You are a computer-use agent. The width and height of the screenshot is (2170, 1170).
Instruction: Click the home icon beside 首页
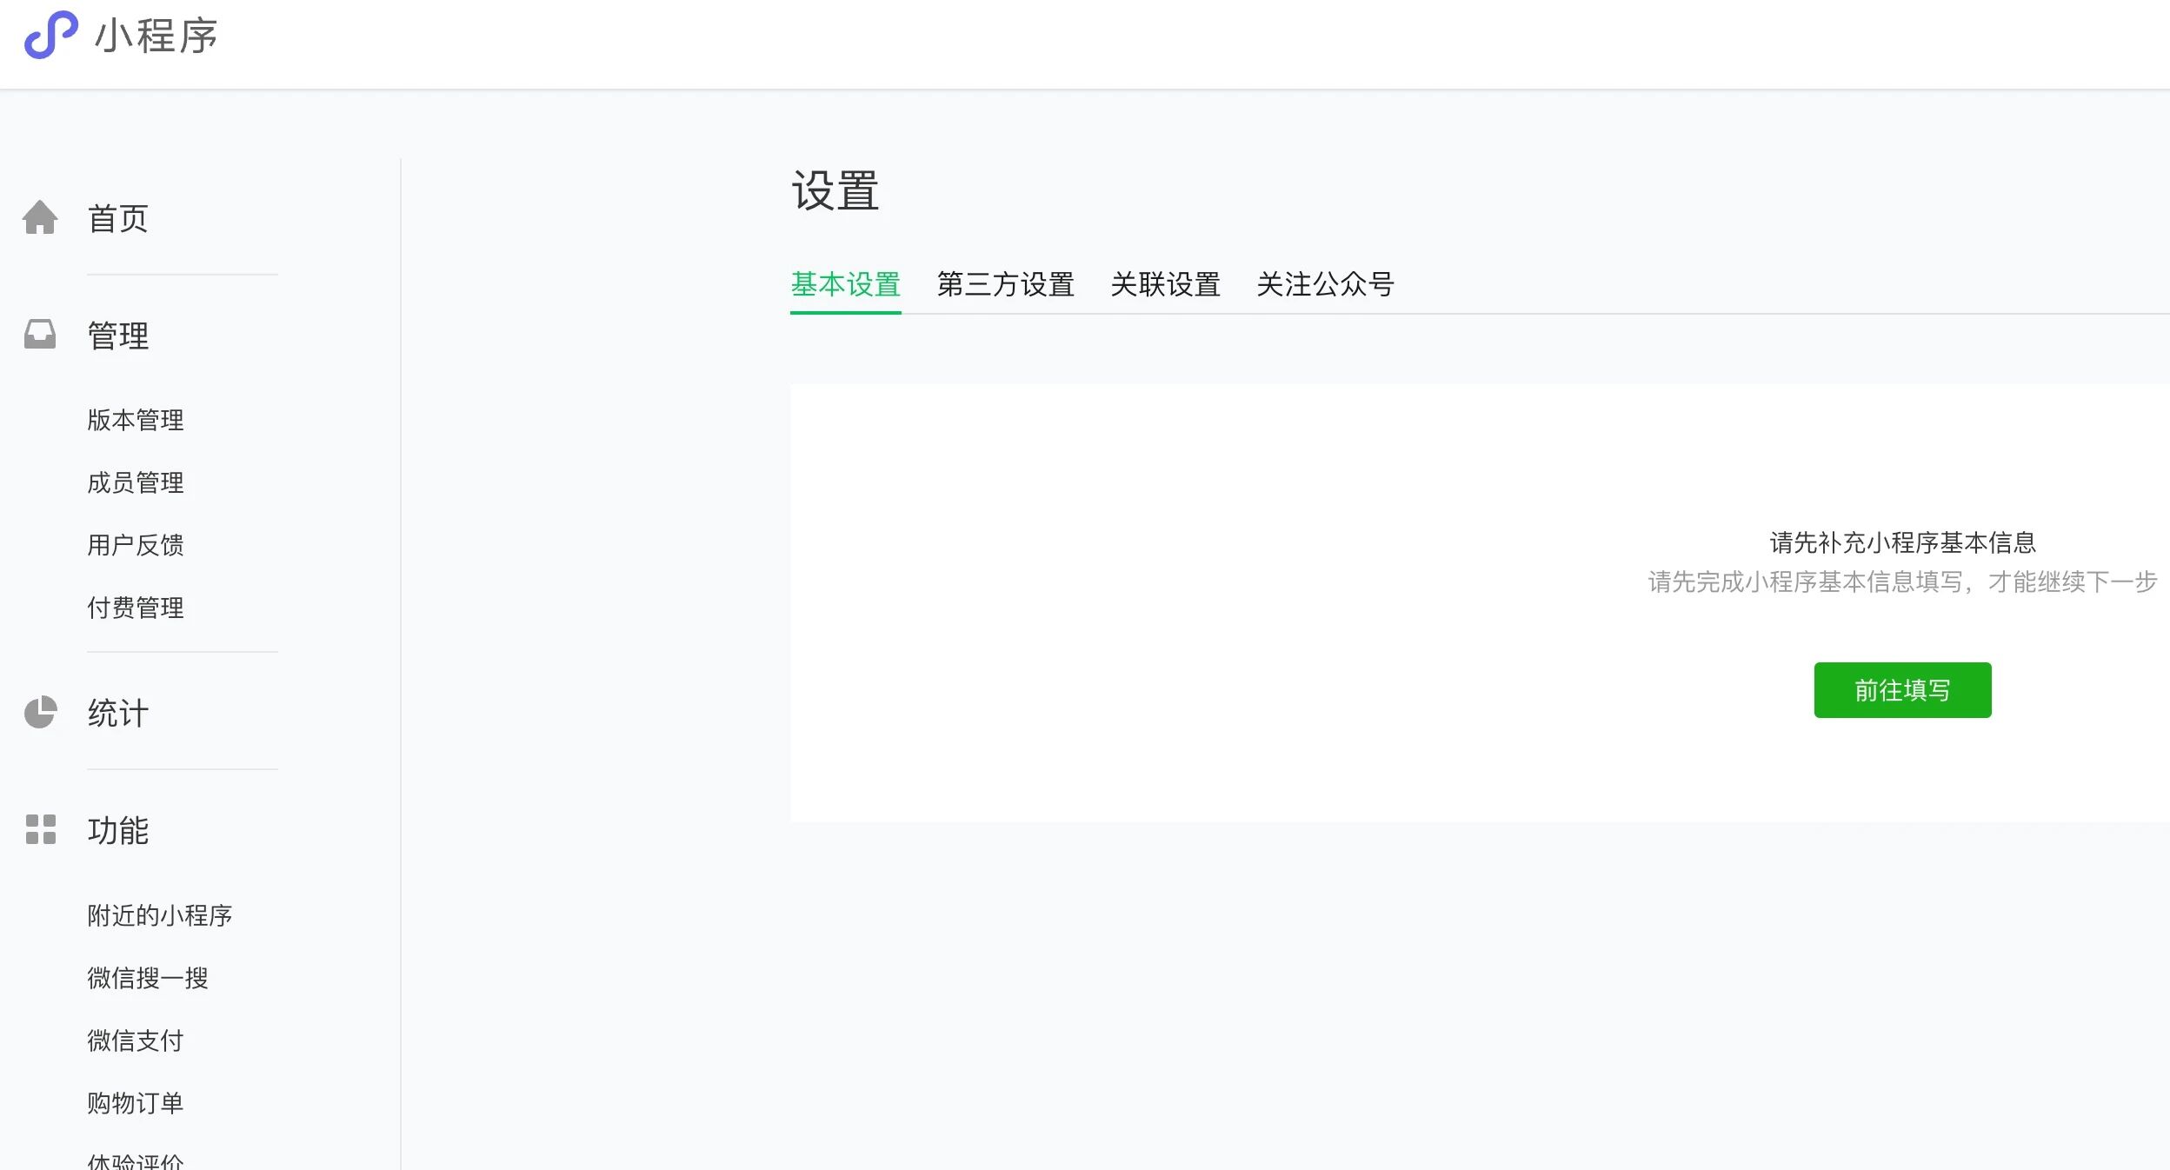(x=40, y=218)
